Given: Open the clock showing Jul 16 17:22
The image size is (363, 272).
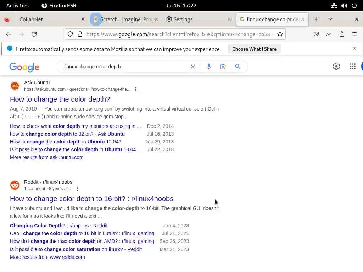Looking at the screenshot, I should click(x=181, y=6).
